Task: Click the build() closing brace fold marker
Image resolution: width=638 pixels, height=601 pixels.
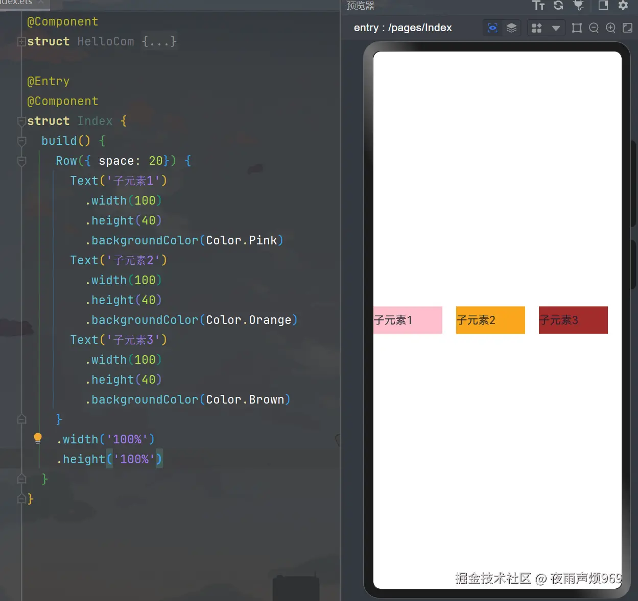Action: coord(21,479)
